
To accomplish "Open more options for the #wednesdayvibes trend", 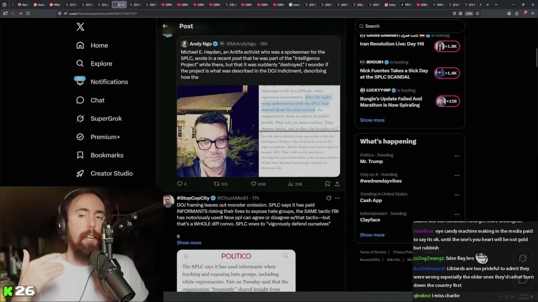I will click(x=457, y=175).
